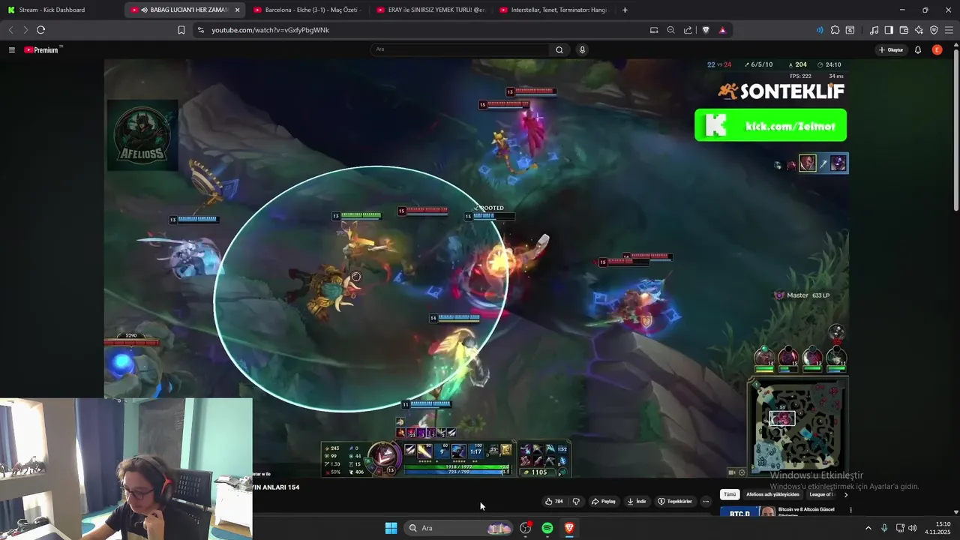Screen dimensions: 960x540
Task: Click the YouTube search Ara field
Action: coord(460,49)
